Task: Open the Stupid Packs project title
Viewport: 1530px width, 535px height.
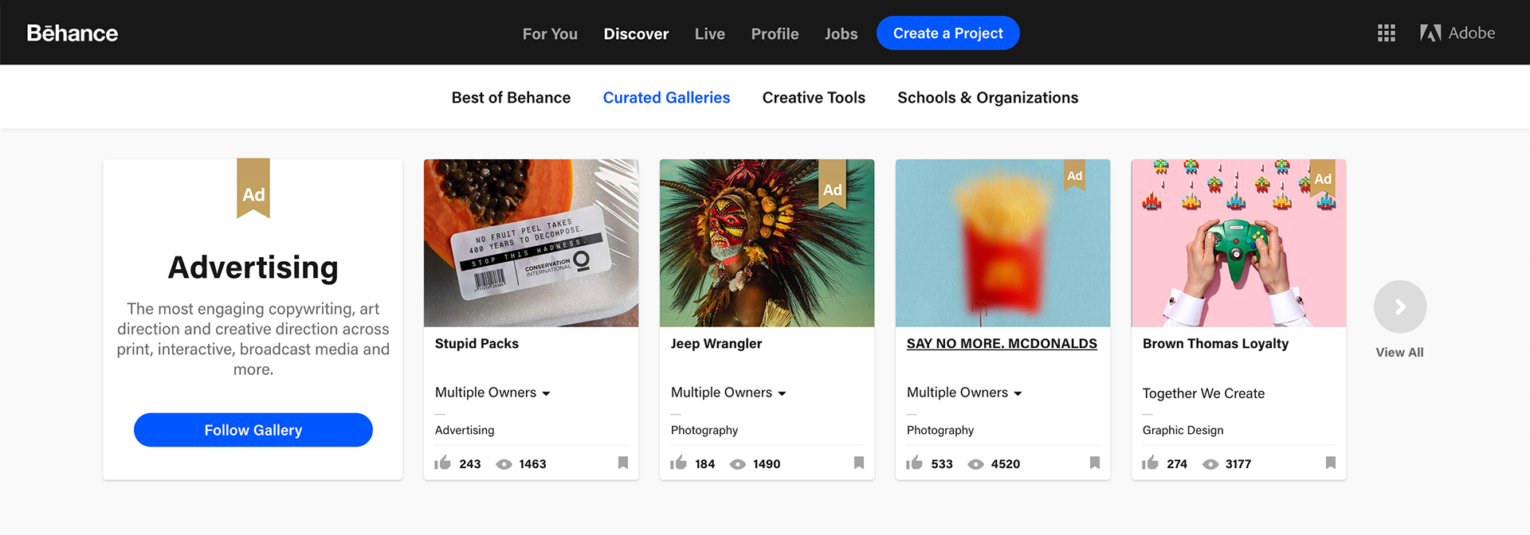Action: click(477, 343)
